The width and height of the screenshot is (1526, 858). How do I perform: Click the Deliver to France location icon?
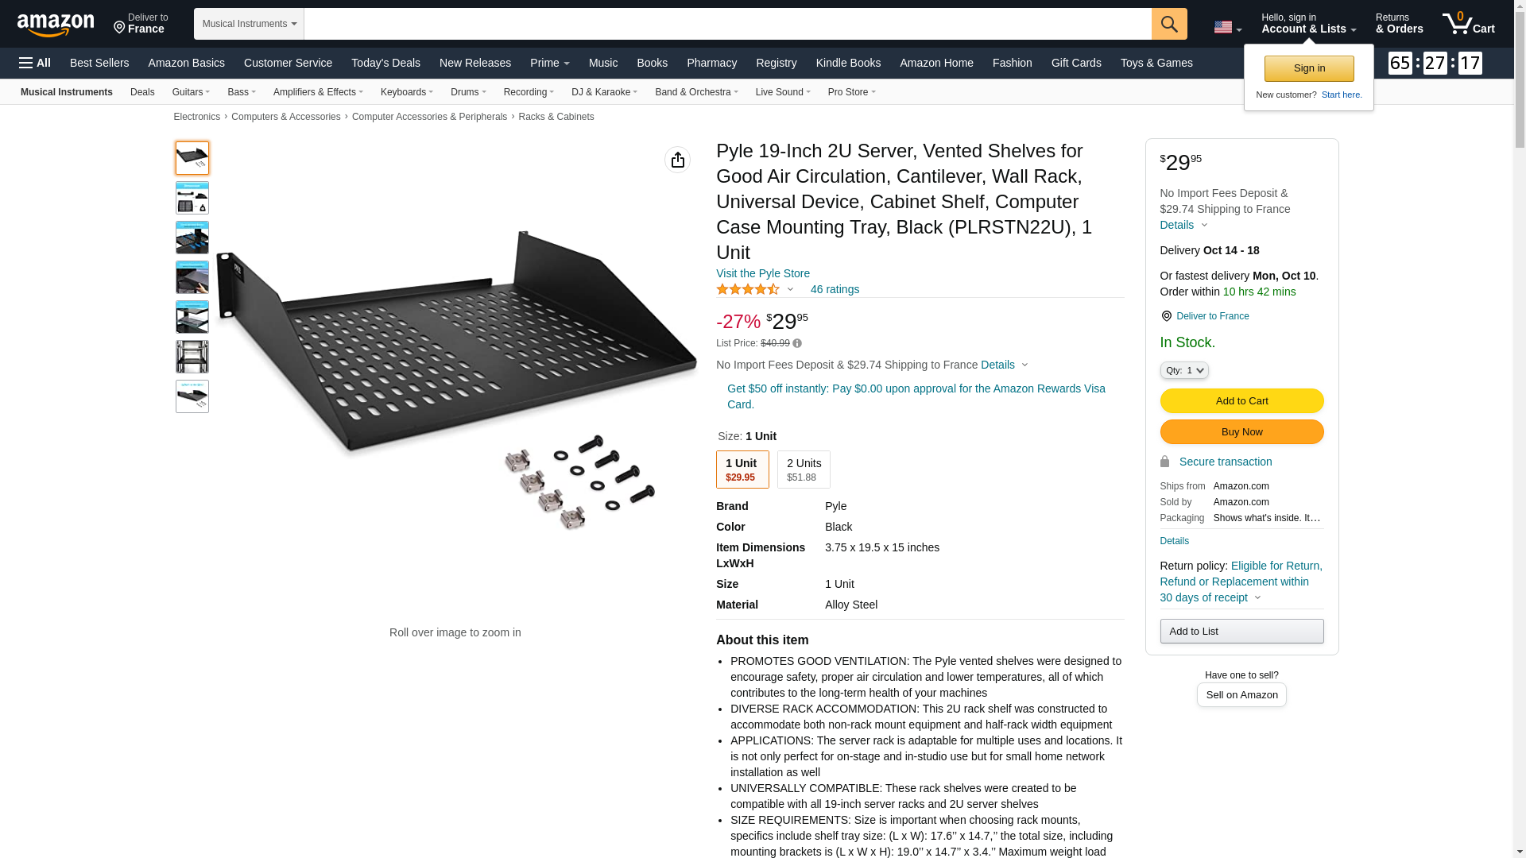coord(1166,316)
